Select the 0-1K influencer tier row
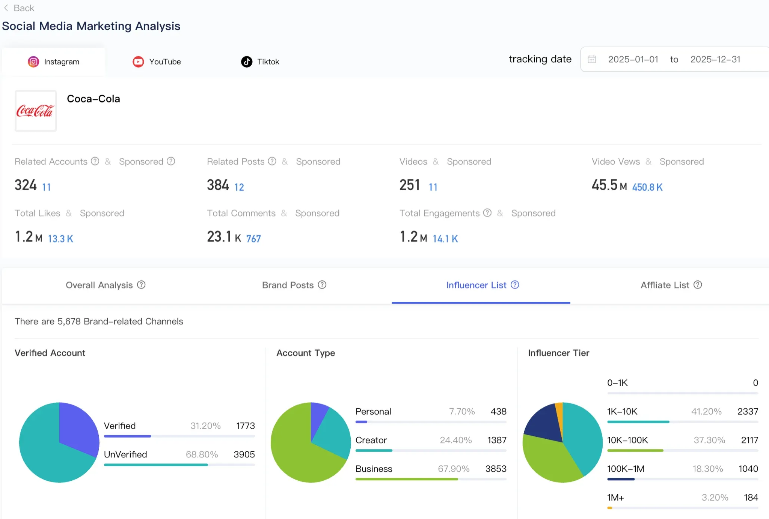 pyautogui.click(x=683, y=385)
